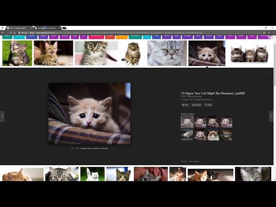Open the browser home page icon
The width and height of the screenshot is (276, 207).
[15, 33]
